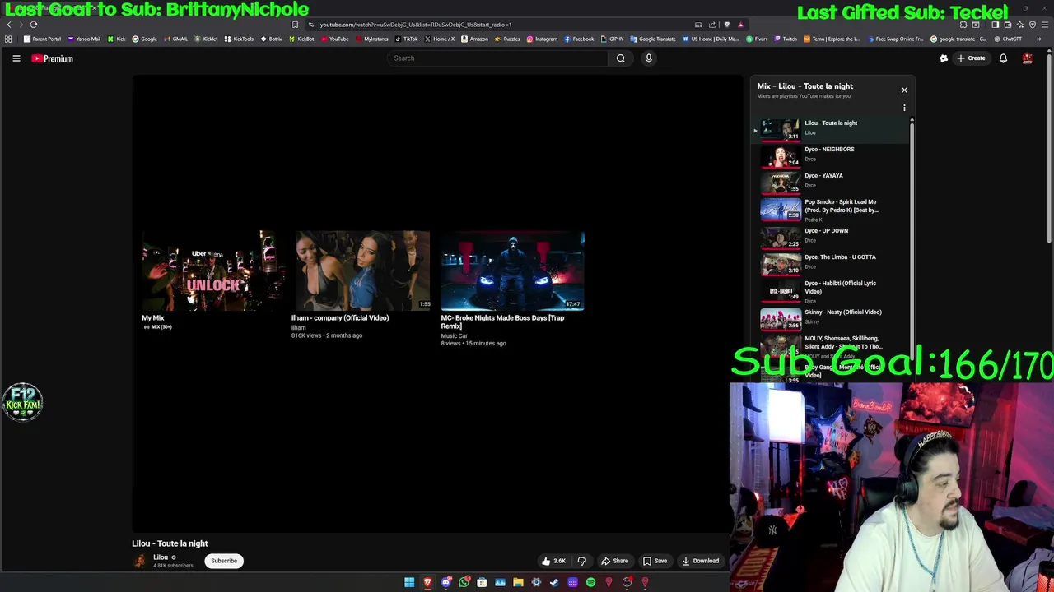Toggle the browser sidebar panel
The height and width of the screenshot is (592, 1054).
[995, 25]
